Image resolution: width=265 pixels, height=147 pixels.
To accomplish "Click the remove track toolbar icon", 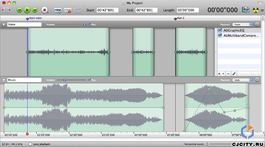I will tap(68, 10).
